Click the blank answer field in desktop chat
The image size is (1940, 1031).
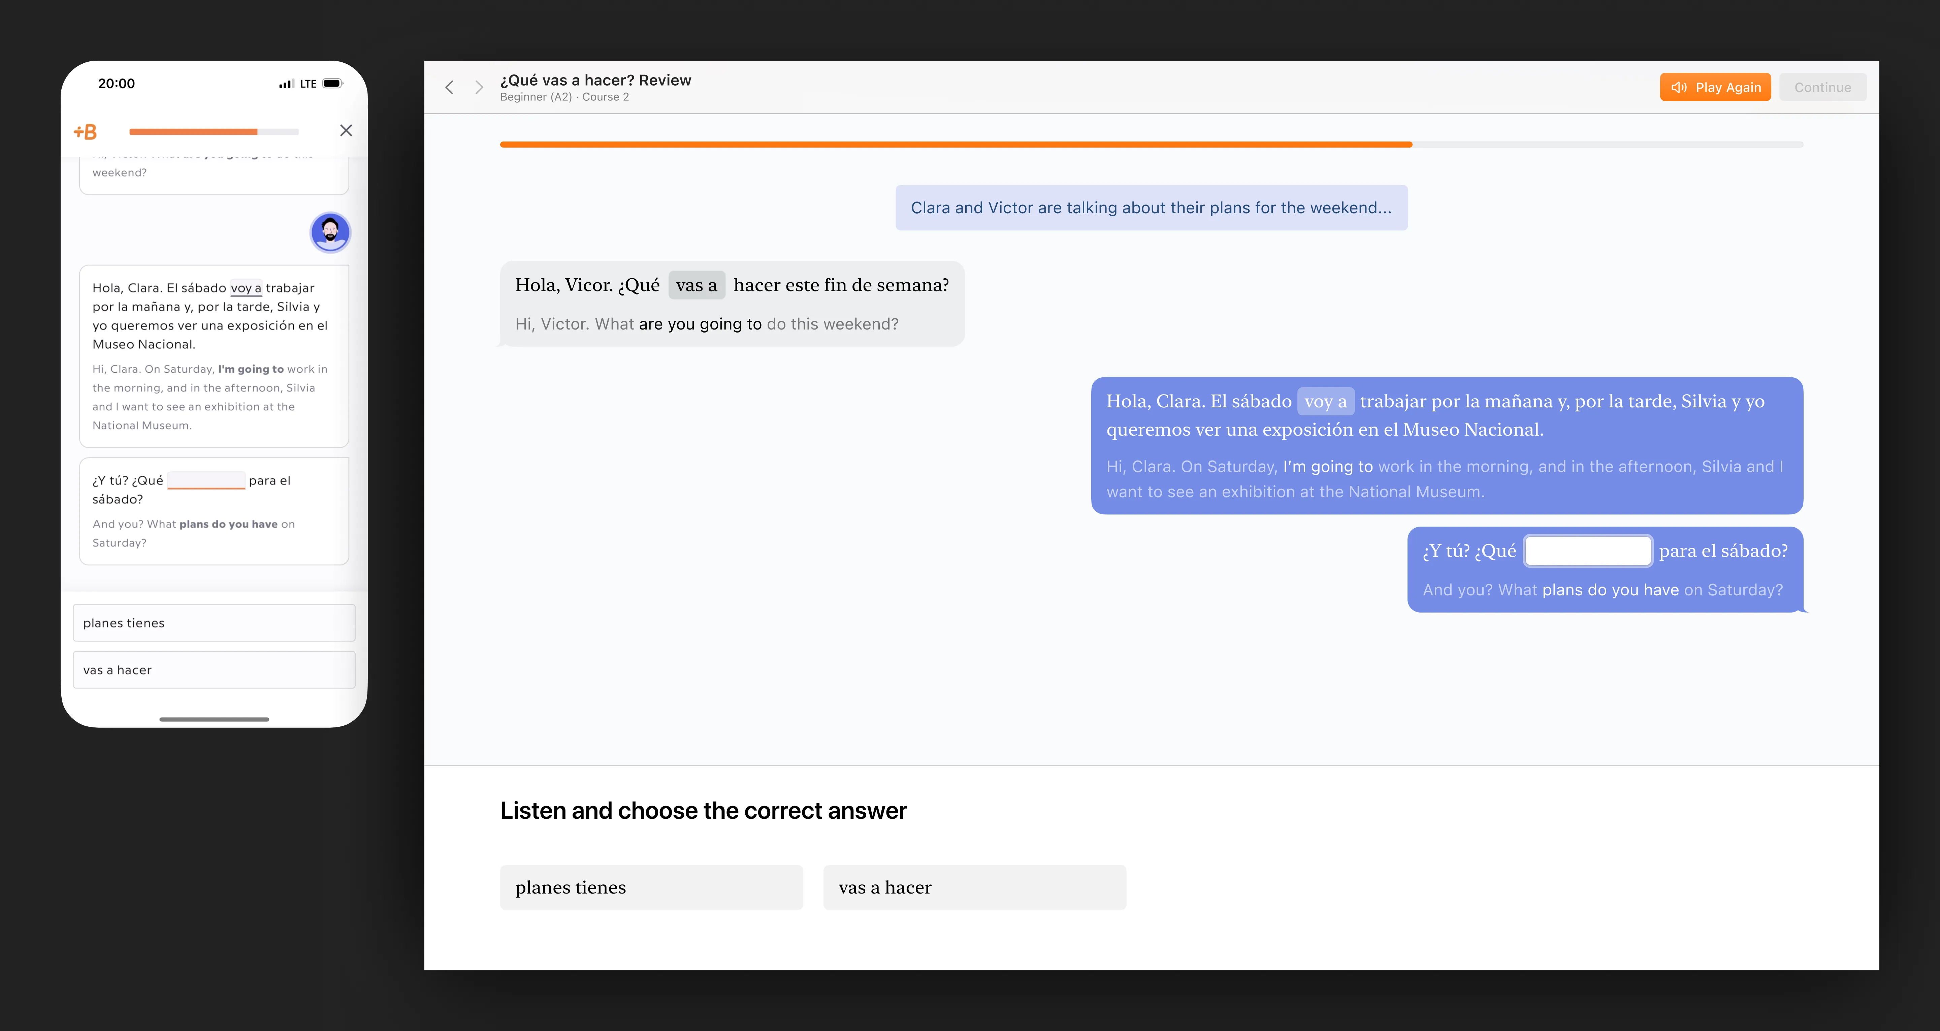click(x=1588, y=550)
